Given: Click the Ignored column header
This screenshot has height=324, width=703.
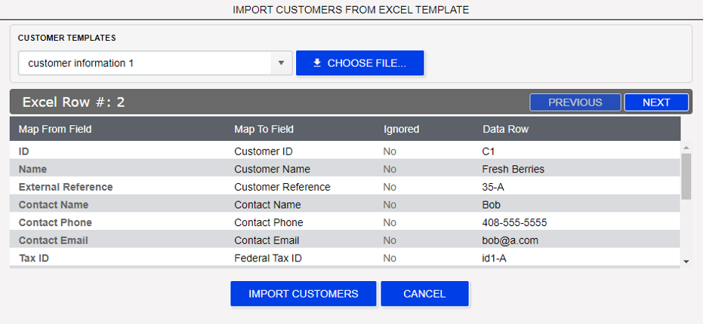Looking at the screenshot, I should click(x=401, y=129).
